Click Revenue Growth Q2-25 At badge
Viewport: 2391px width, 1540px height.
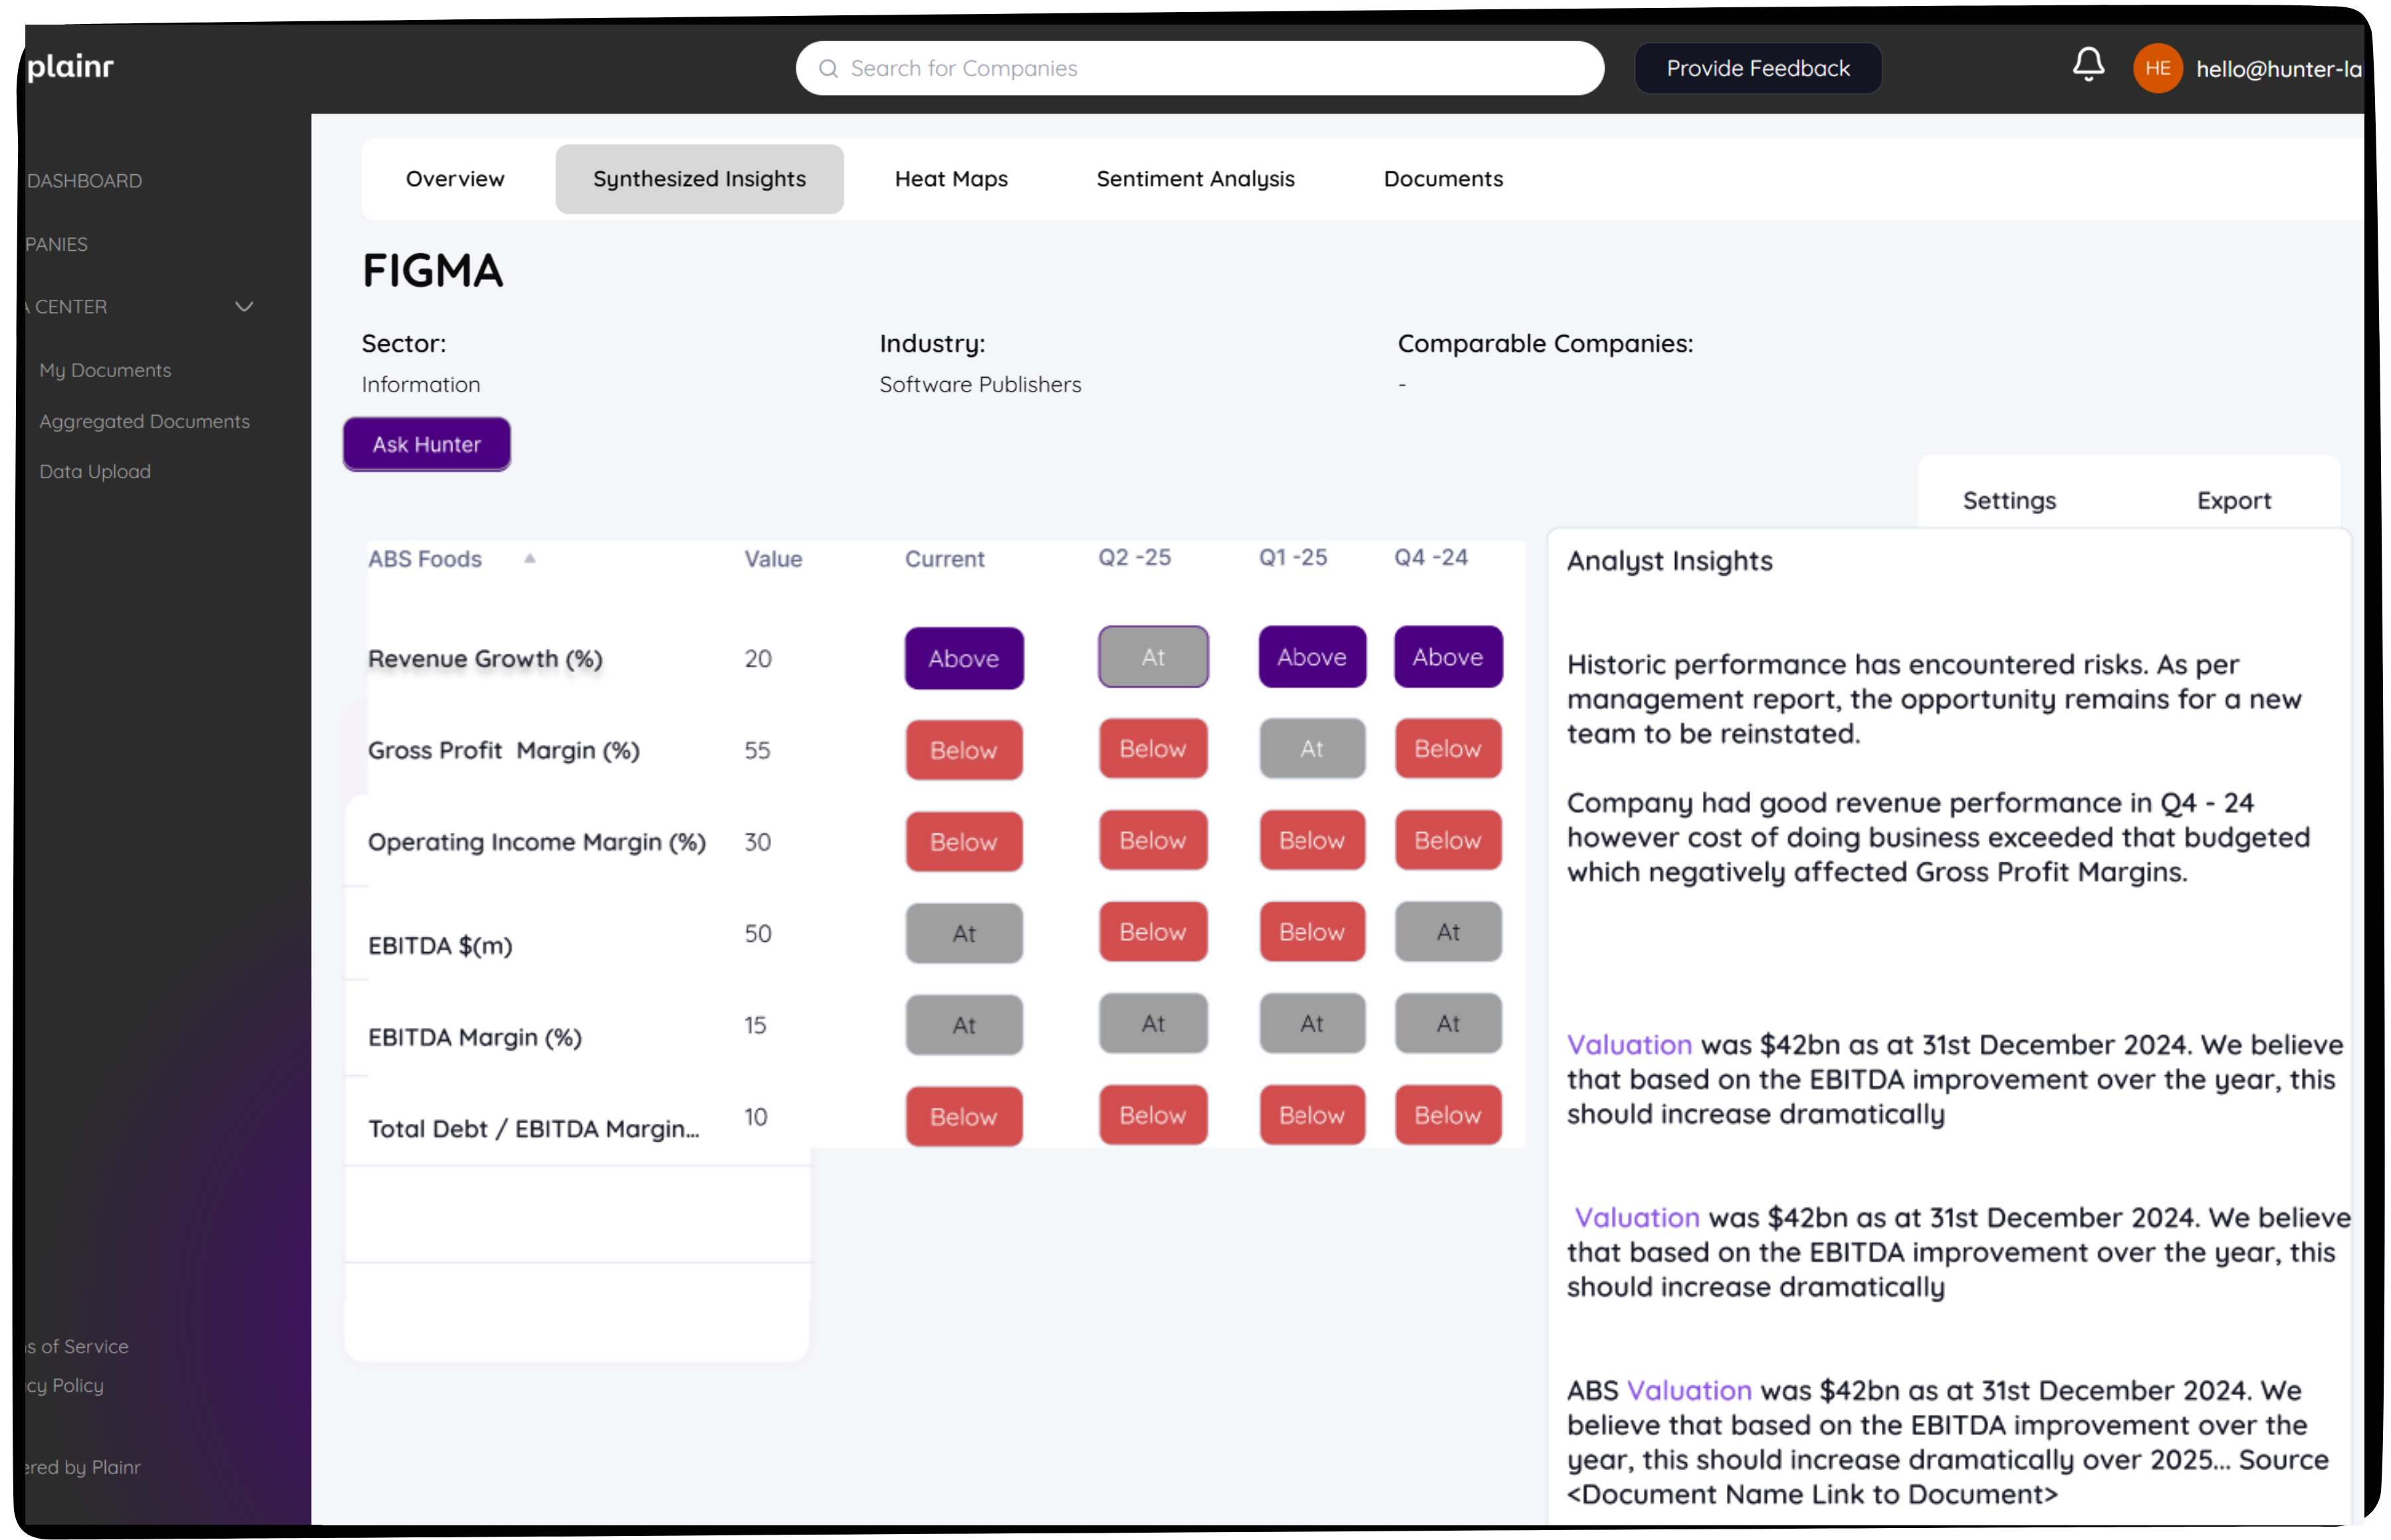pos(1153,657)
